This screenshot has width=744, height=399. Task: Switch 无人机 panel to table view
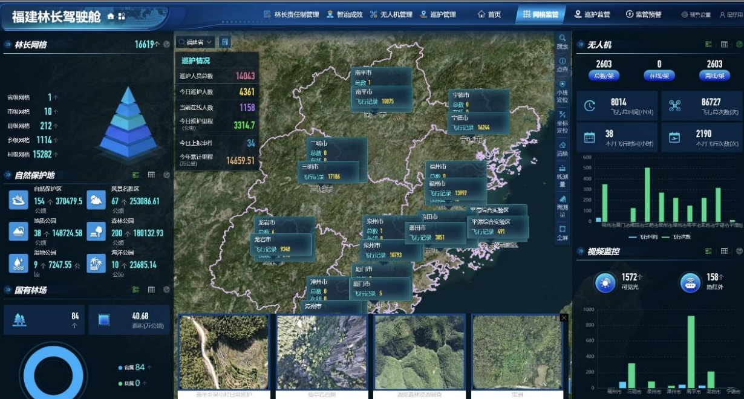(724, 45)
